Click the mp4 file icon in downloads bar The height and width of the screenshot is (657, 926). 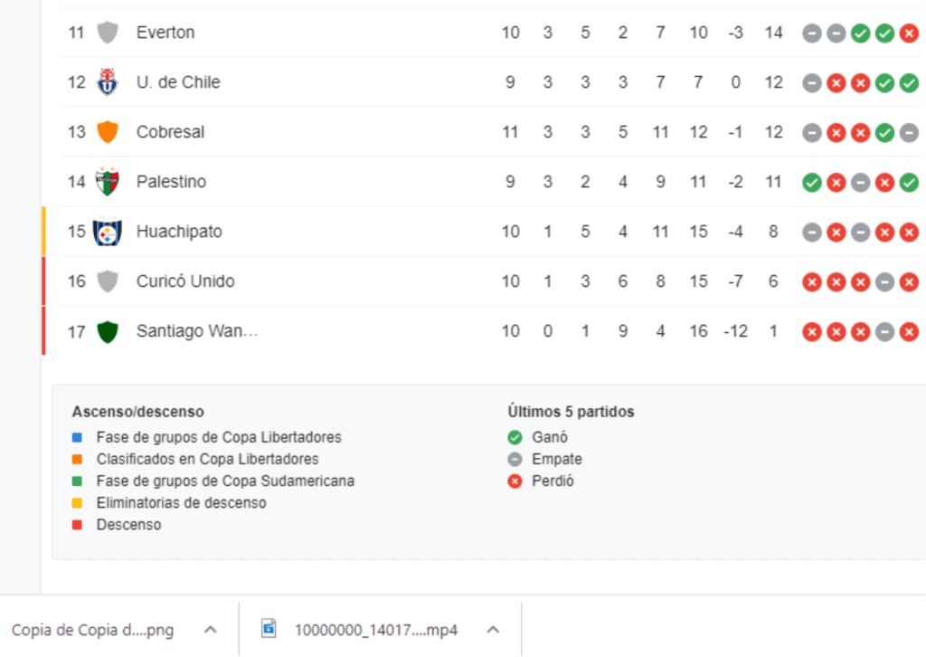click(x=269, y=628)
